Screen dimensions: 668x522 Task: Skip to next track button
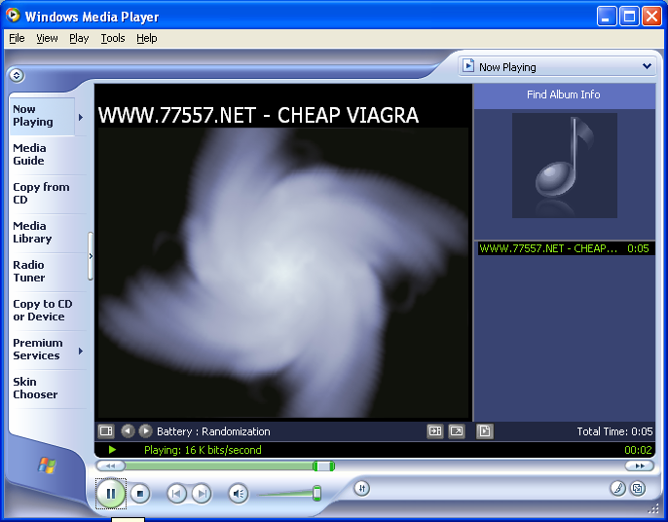202,494
